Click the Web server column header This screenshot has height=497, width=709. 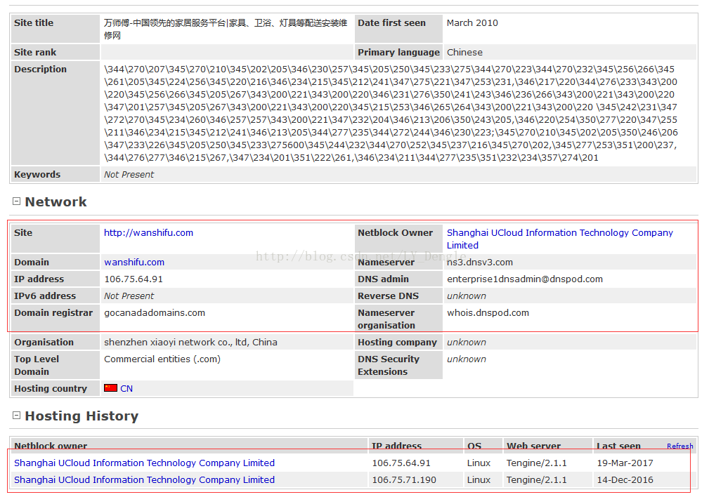pos(533,446)
